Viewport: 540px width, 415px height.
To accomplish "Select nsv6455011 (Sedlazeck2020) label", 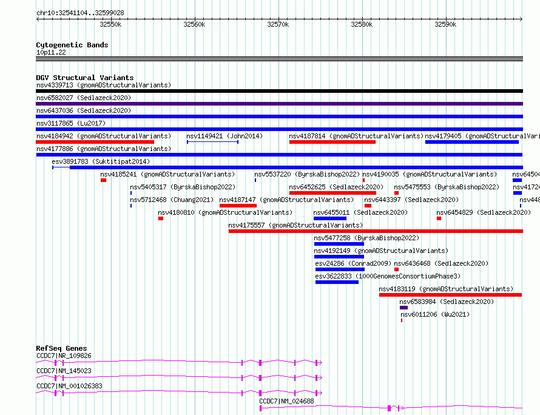I will click(360, 212).
